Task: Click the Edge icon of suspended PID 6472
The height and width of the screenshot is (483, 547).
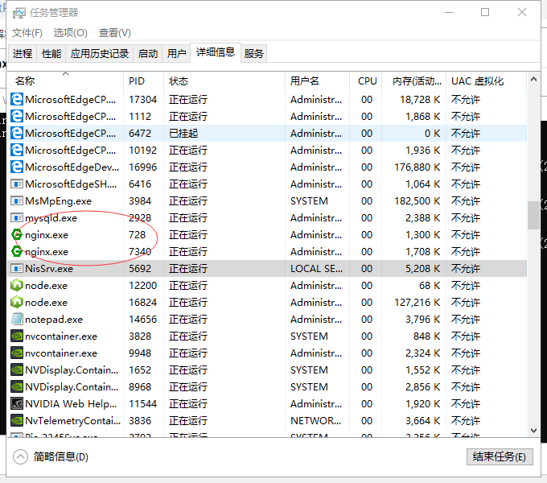Action: [17, 134]
